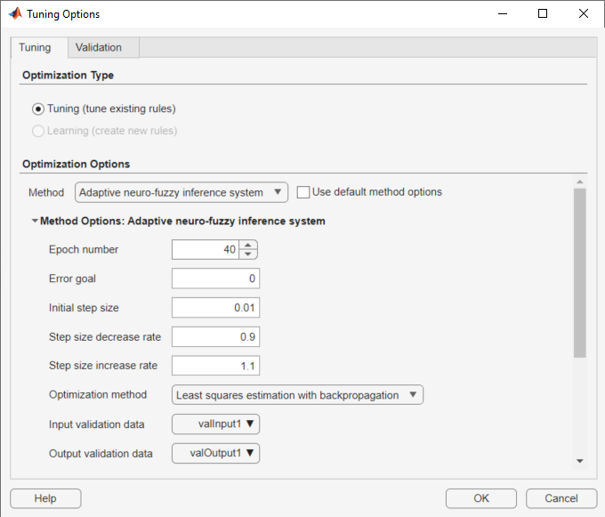The height and width of the screenshot is (517, 605).
Task: Increase Epoch number with up arrow
Action: pyautogui.click(x=248, y=245)
